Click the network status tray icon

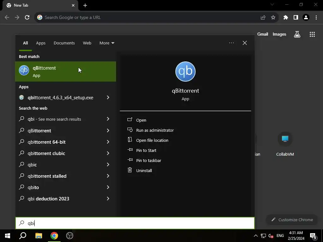[x=263, y=236]
